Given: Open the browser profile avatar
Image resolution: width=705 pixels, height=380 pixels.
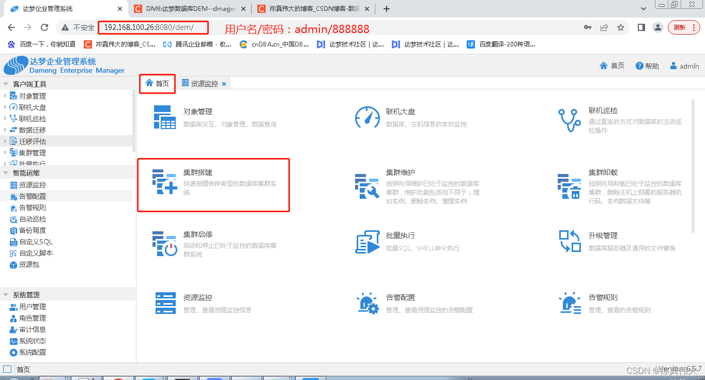Looking at the screenshot, I should pos(657,27).
